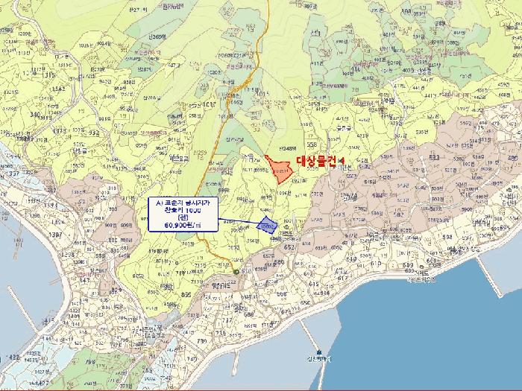Click the lot number 615 label
Image resolution: width=522 pixels, height=391 pixels.
click(314, 284)
